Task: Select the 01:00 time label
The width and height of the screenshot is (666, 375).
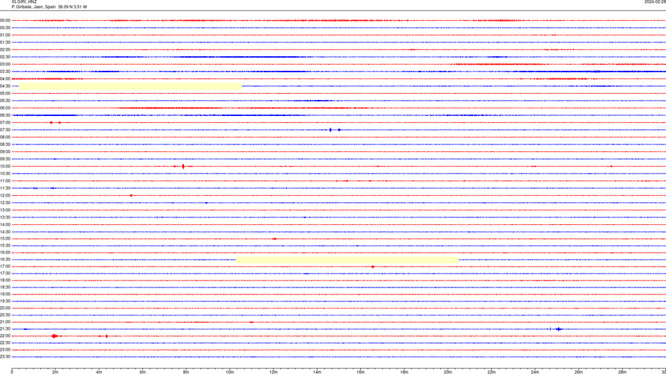Action: point(5,35)
